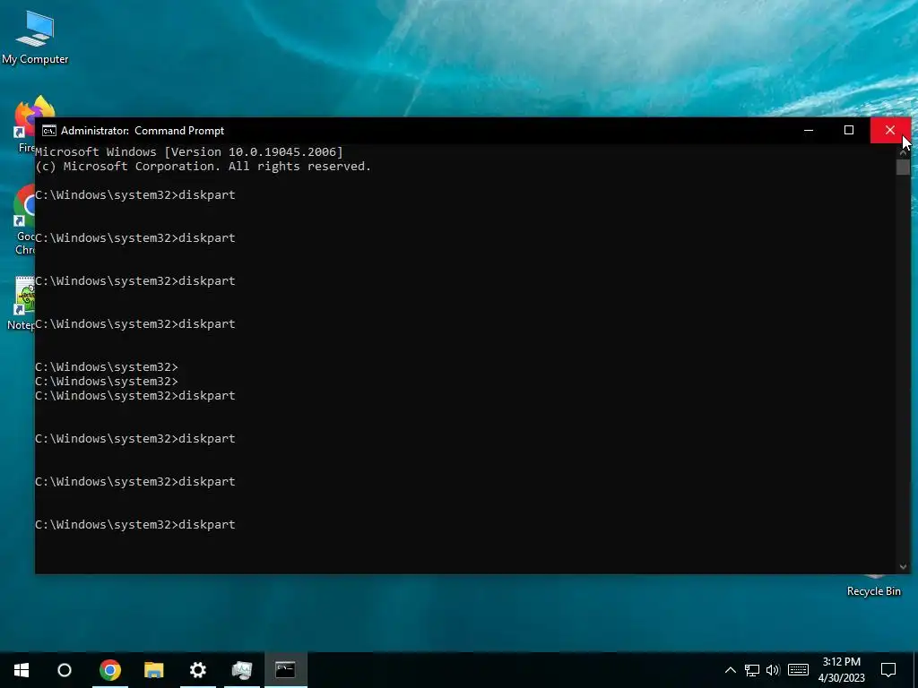Open system monitor app on taskbar
The image size is (918, 688).
pos(242,670)
